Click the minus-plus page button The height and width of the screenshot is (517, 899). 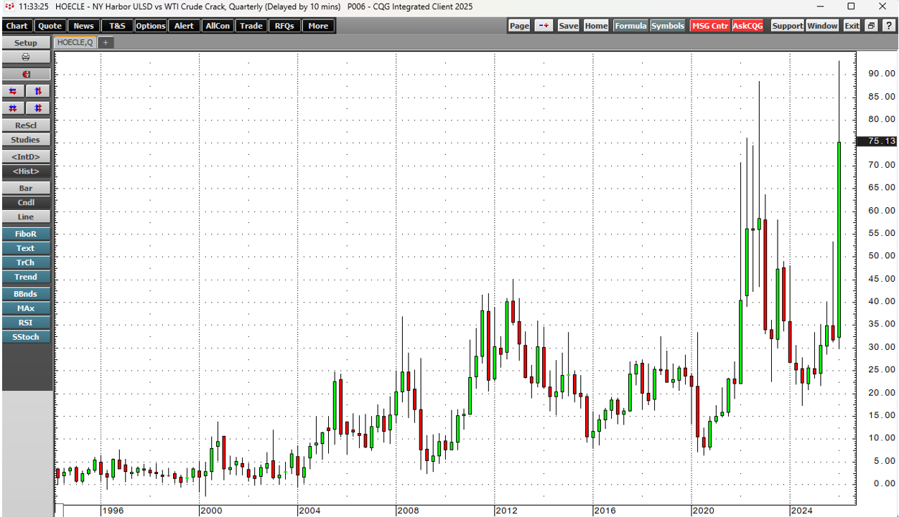point(544,26)
